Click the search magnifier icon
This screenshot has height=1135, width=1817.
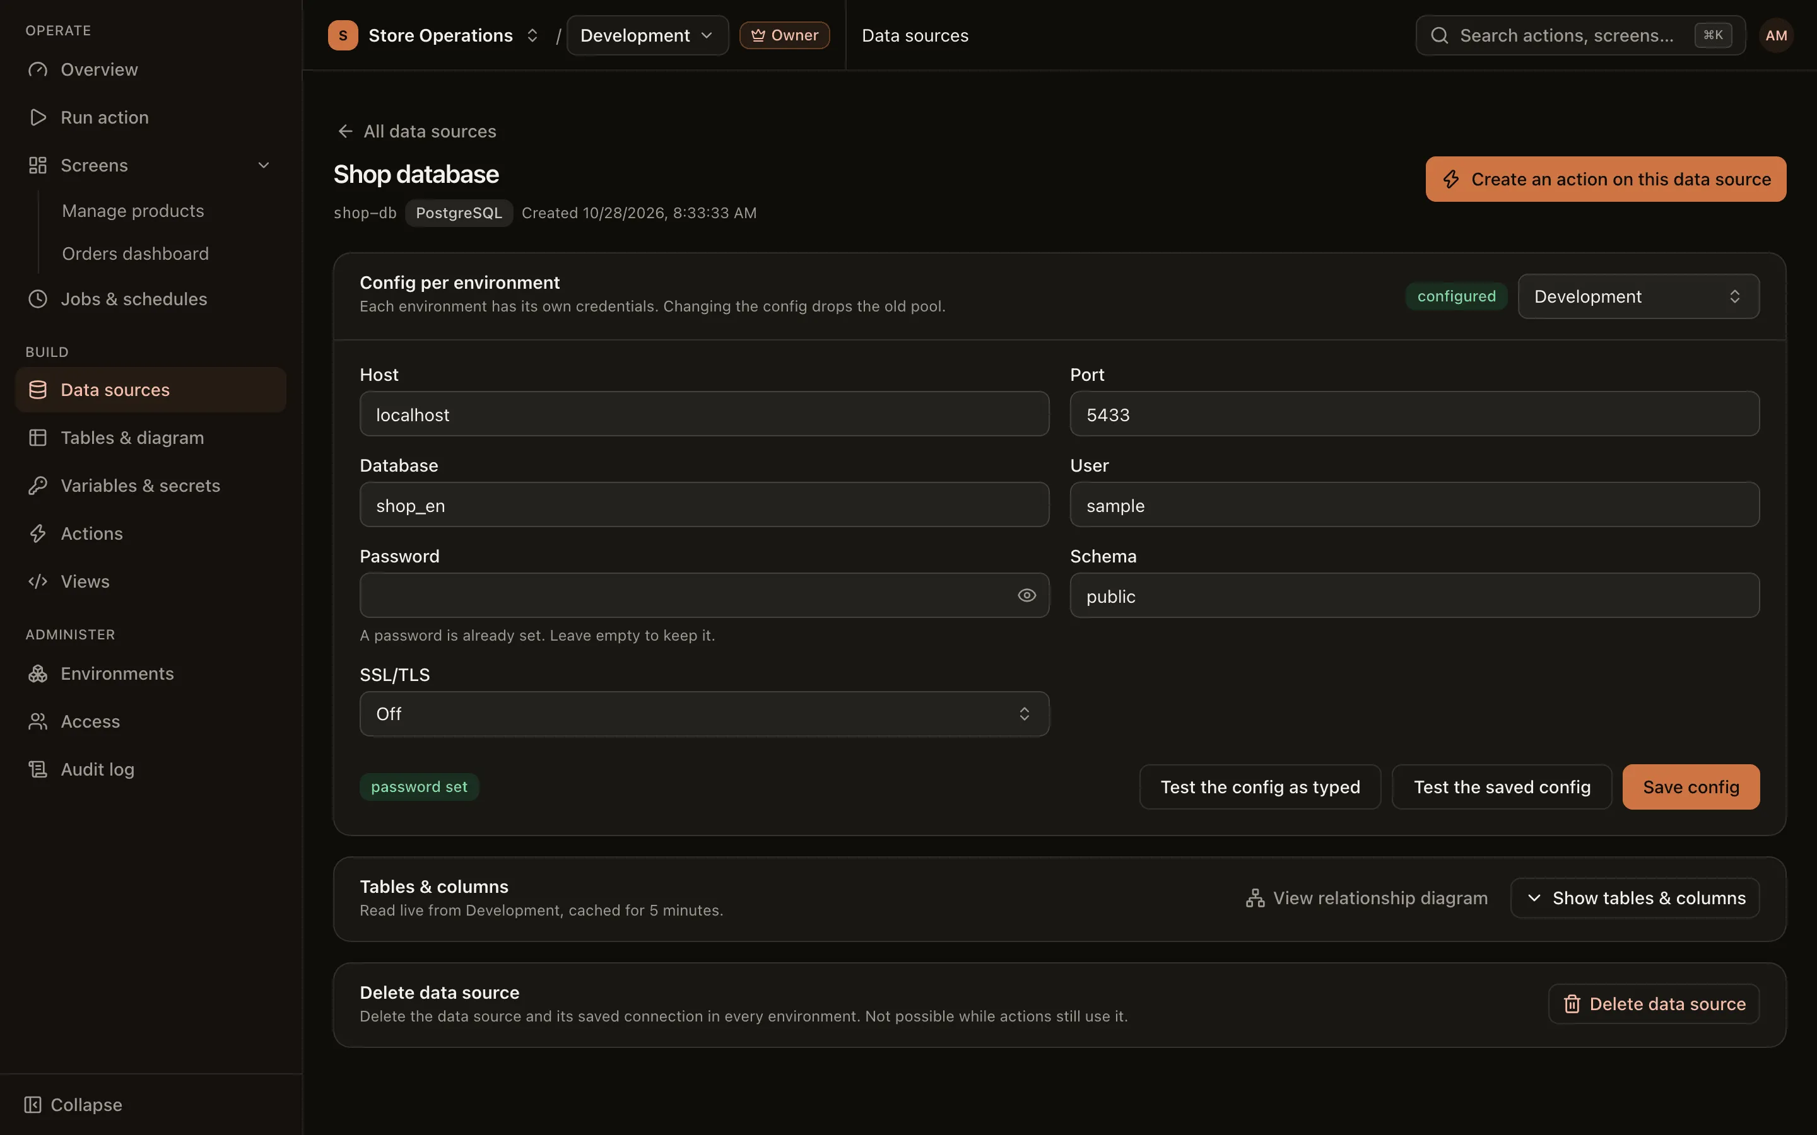tap(1438, 35)
